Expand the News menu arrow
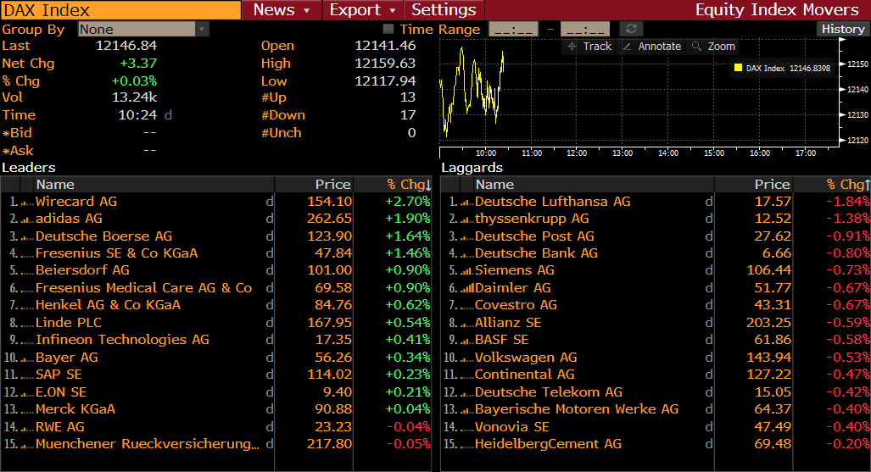The image size is (871, 472). click(x=307, y=10)
